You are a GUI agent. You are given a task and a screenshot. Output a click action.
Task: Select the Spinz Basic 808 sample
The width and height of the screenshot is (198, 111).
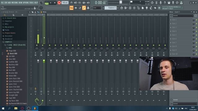coord(14,78)
